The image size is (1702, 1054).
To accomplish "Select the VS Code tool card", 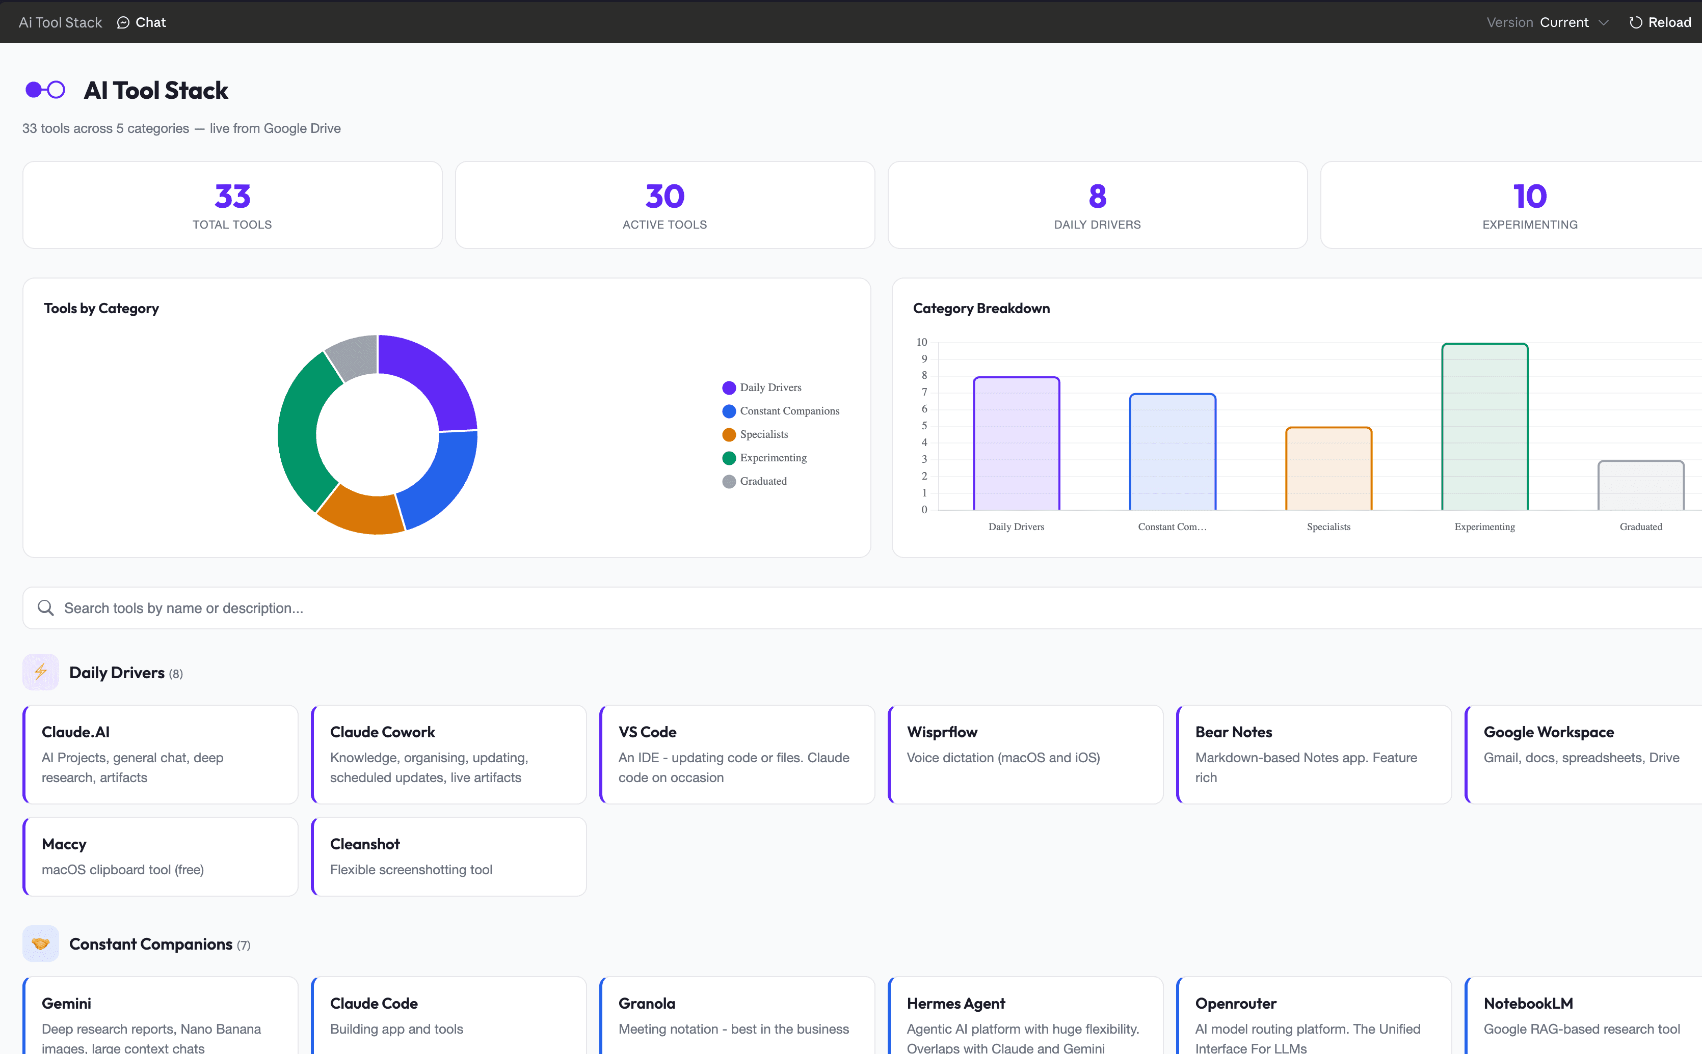I will [x=737, y=754].
